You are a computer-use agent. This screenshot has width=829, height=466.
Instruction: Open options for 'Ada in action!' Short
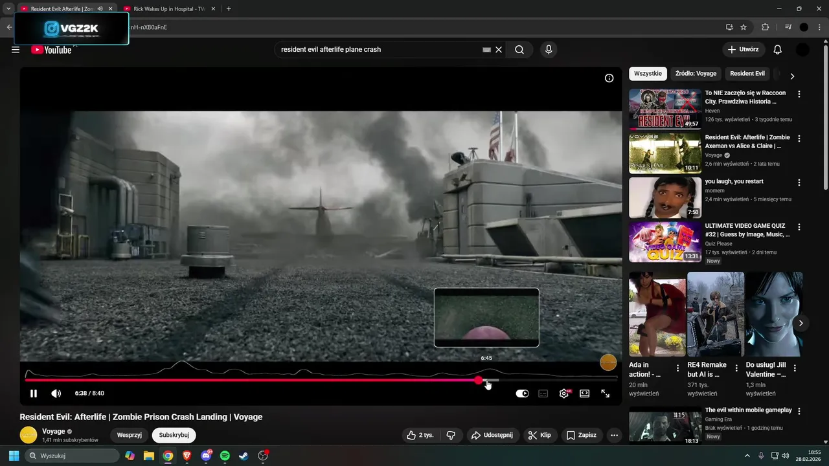coord(678,368)
